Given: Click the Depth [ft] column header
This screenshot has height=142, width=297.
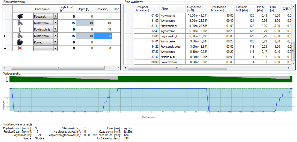Looking at the screenshot, I should point(85,9).
